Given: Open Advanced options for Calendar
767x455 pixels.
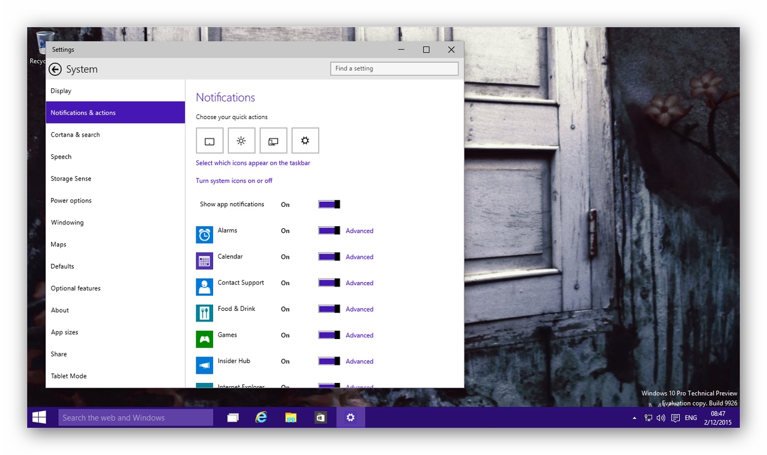Looking at the screenshot, I should 360,257.
